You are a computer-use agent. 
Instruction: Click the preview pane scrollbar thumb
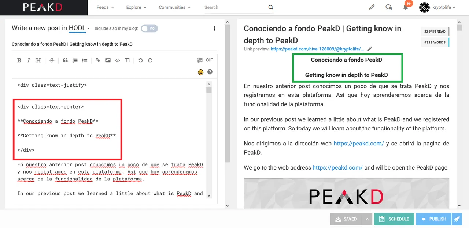459,28
